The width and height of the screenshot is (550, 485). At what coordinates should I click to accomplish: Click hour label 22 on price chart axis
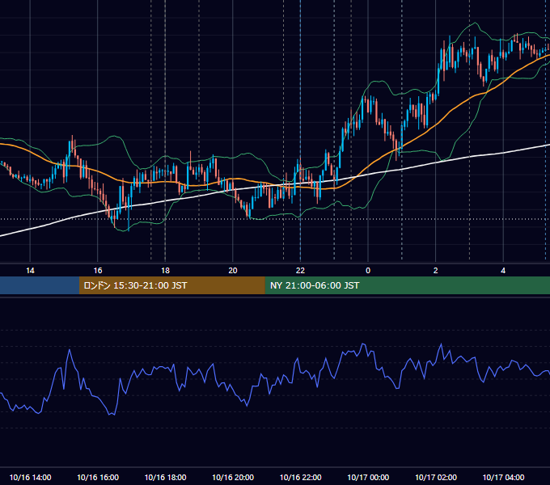300,271
